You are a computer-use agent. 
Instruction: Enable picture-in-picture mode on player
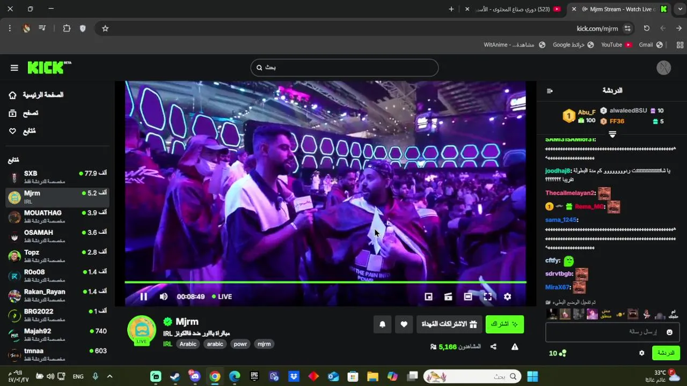428,296
